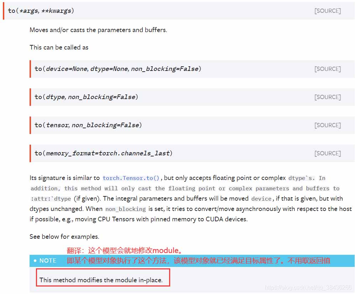
Task: Click the NOTE label in blue banner
Action: [x=48, y=261]
